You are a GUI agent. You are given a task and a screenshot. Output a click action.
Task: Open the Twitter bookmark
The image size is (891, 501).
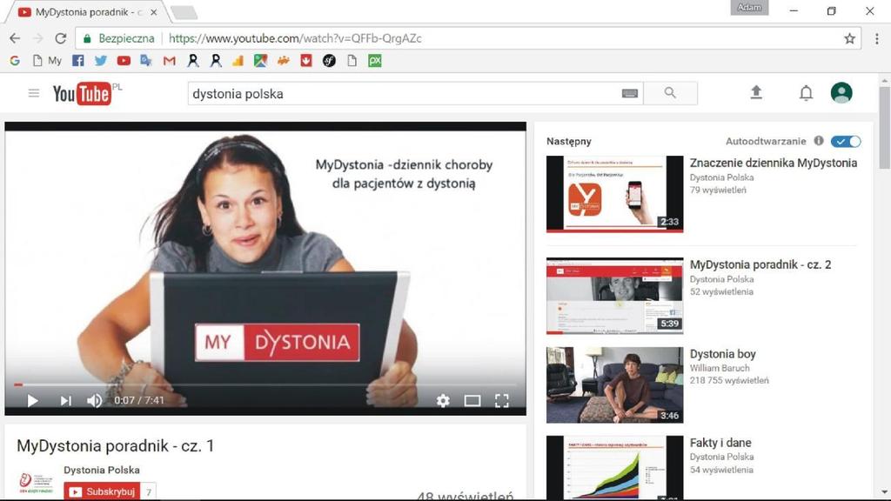click(101, 61)
